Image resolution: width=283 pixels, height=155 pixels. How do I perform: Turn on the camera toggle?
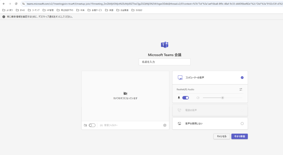(92, 125)
